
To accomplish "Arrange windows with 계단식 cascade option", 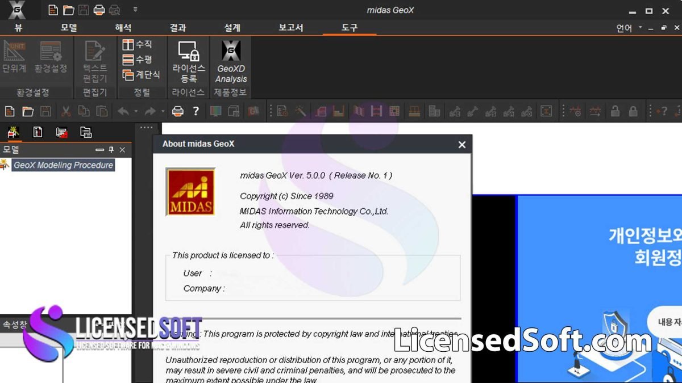I will (x=141, y=74).
